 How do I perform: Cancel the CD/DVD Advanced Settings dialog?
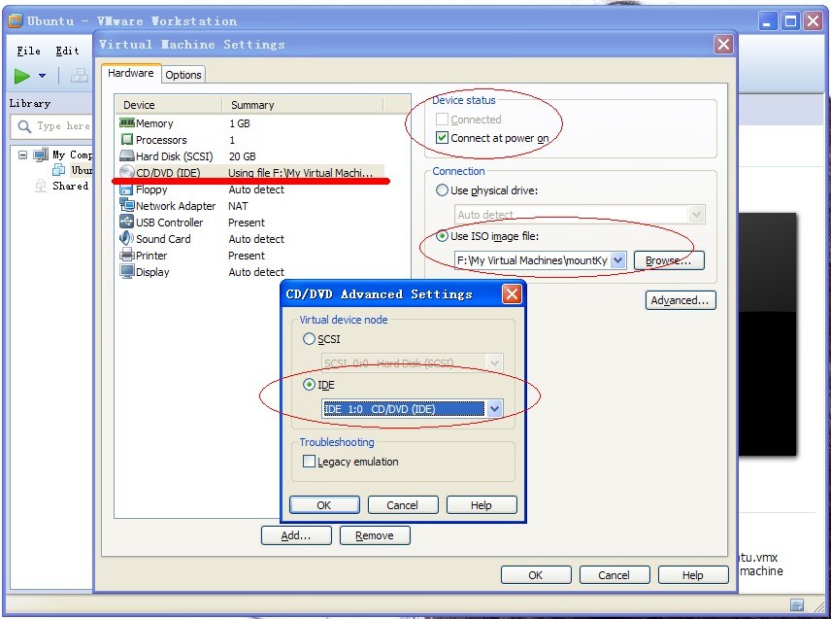click(x=403, y=505)
